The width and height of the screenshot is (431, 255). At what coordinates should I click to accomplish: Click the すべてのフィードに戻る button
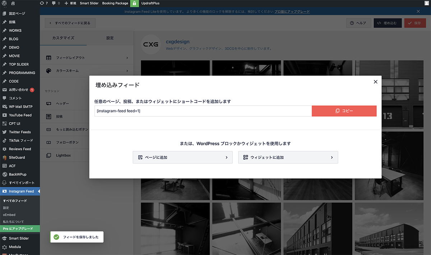[x=70, y=23]
